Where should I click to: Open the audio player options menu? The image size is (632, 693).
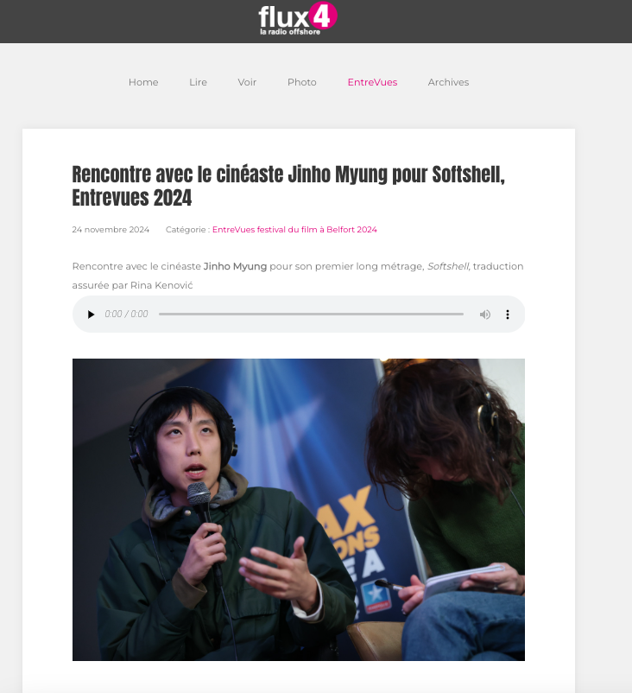[x=508, y=315]
